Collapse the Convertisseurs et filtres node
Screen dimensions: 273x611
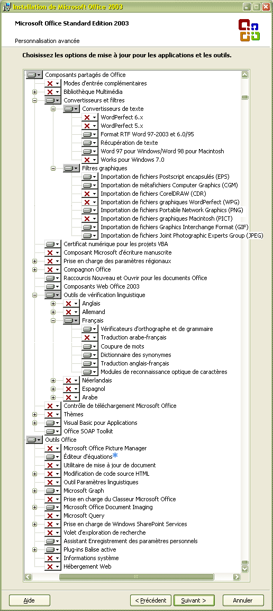(34, 101)
